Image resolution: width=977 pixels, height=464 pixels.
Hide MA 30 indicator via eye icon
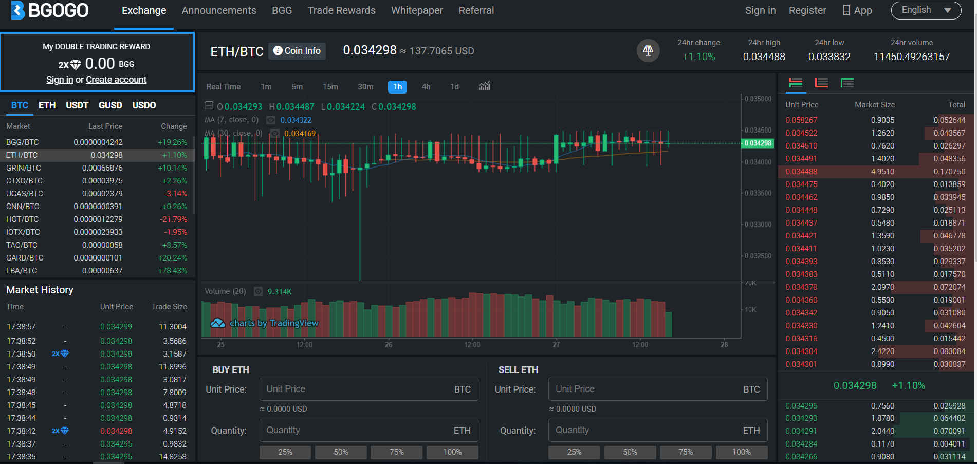(275, 133)
